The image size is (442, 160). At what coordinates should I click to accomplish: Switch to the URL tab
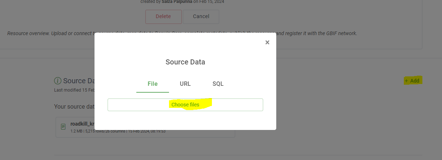[185, 84]
